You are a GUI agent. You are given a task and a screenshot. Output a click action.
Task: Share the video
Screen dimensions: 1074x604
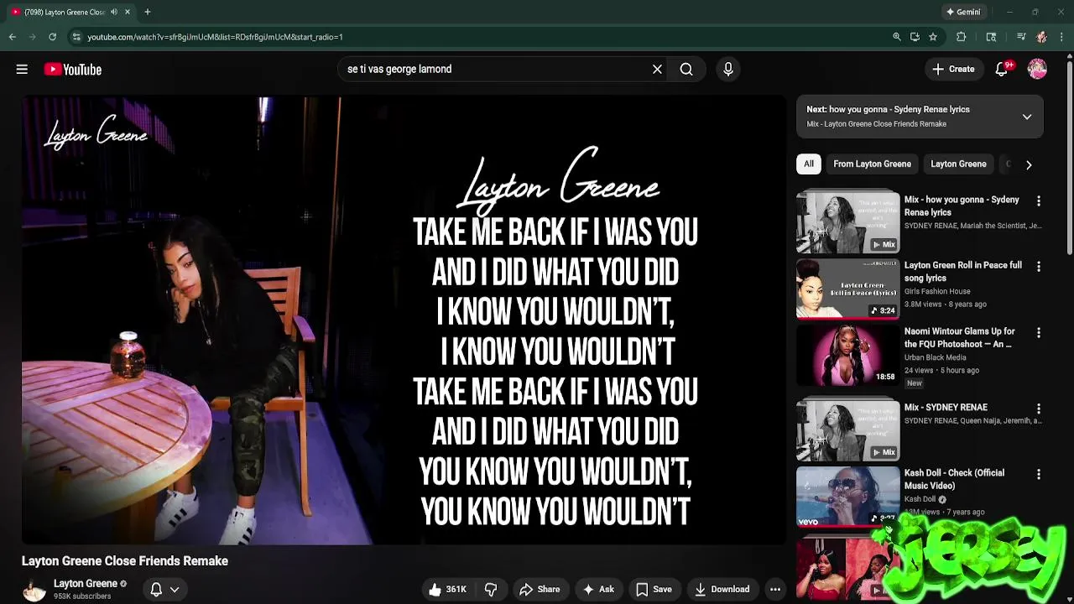(540, 590)
